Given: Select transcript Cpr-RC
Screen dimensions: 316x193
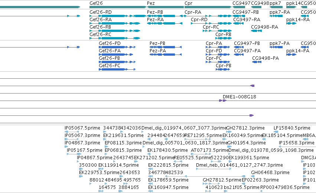Looking at the screenshot, I should click(x=211, y=27).
